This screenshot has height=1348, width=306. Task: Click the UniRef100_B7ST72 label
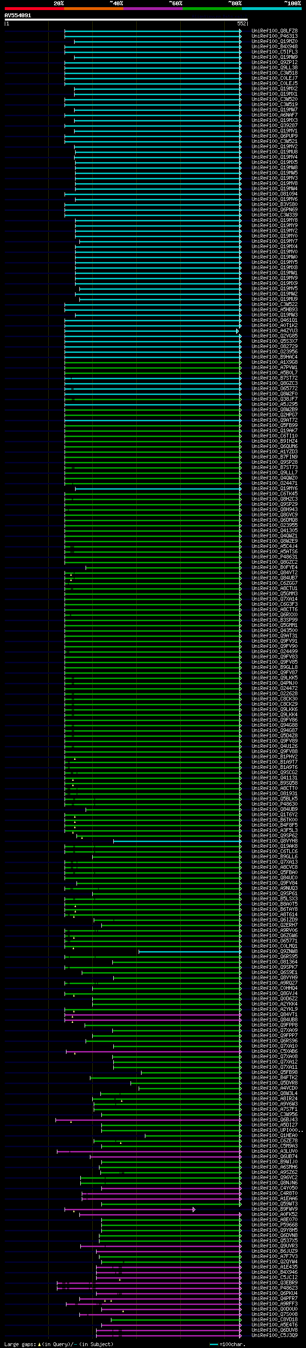(x=274, y=378)
